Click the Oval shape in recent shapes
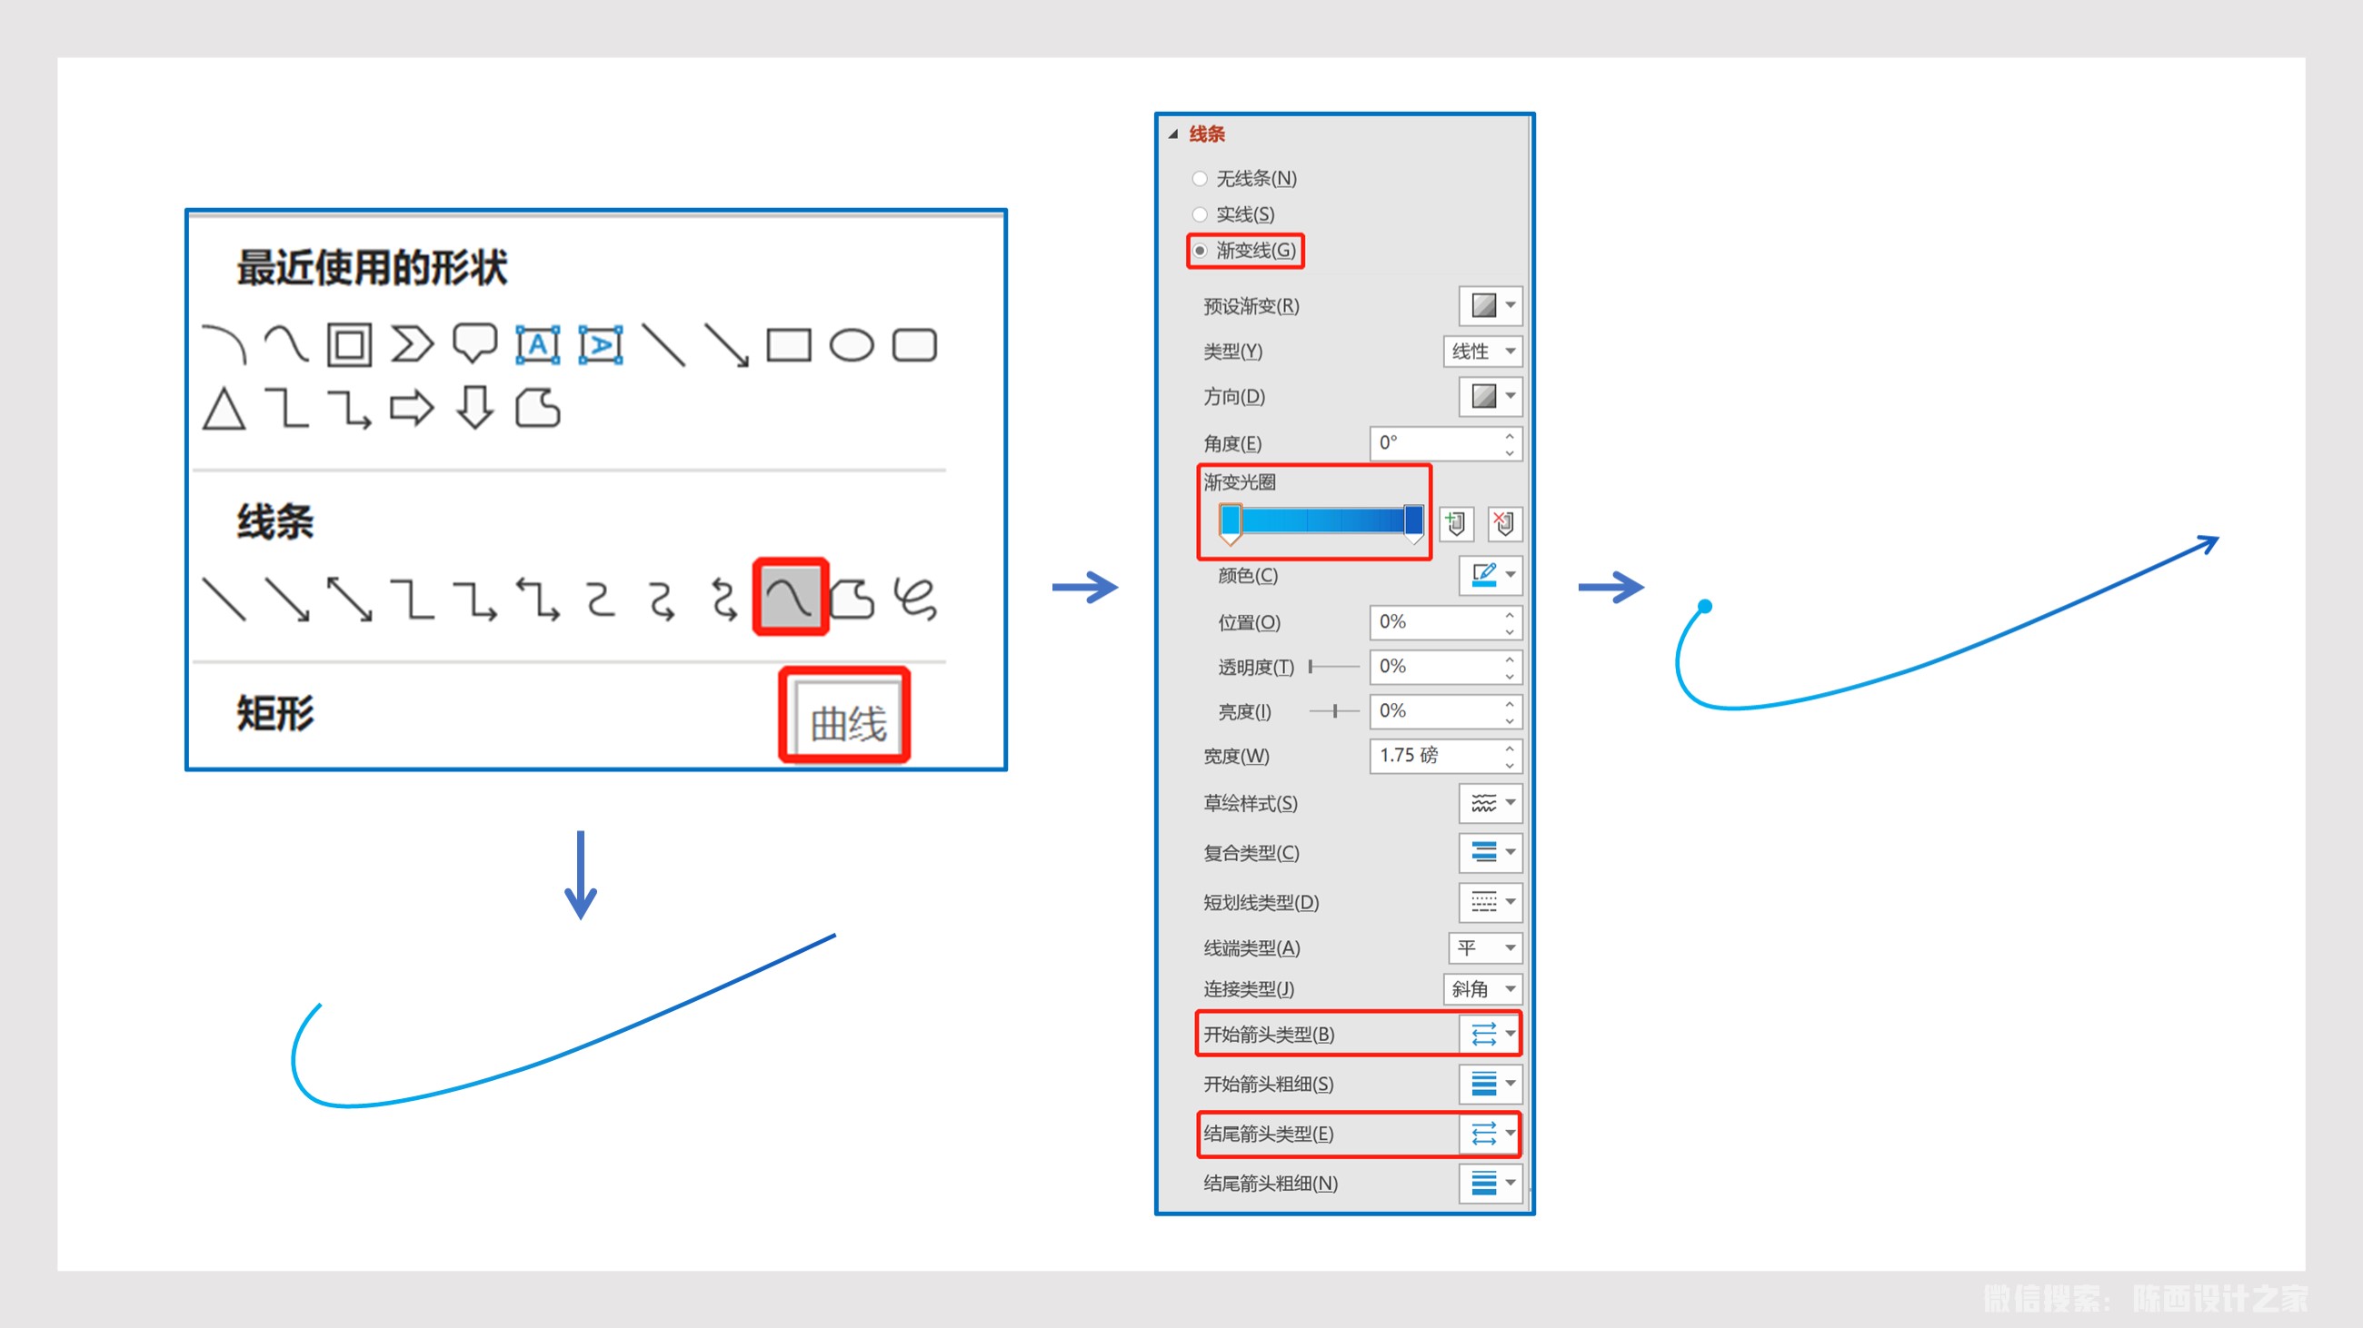2363x1328 pixels. pos(852,345)
